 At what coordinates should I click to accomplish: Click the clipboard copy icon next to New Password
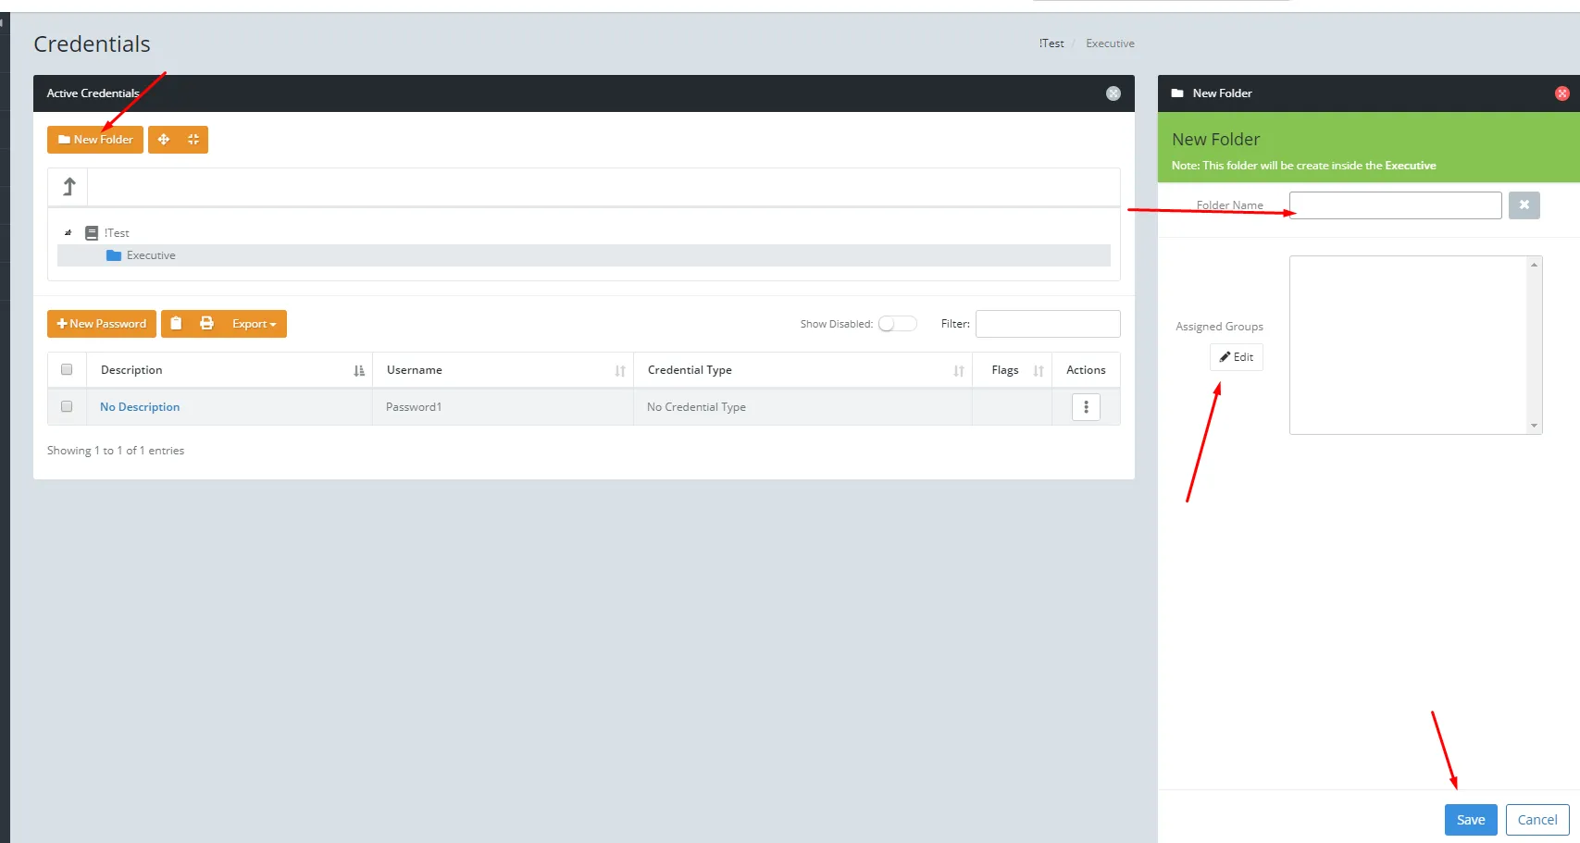coord(176,324)
